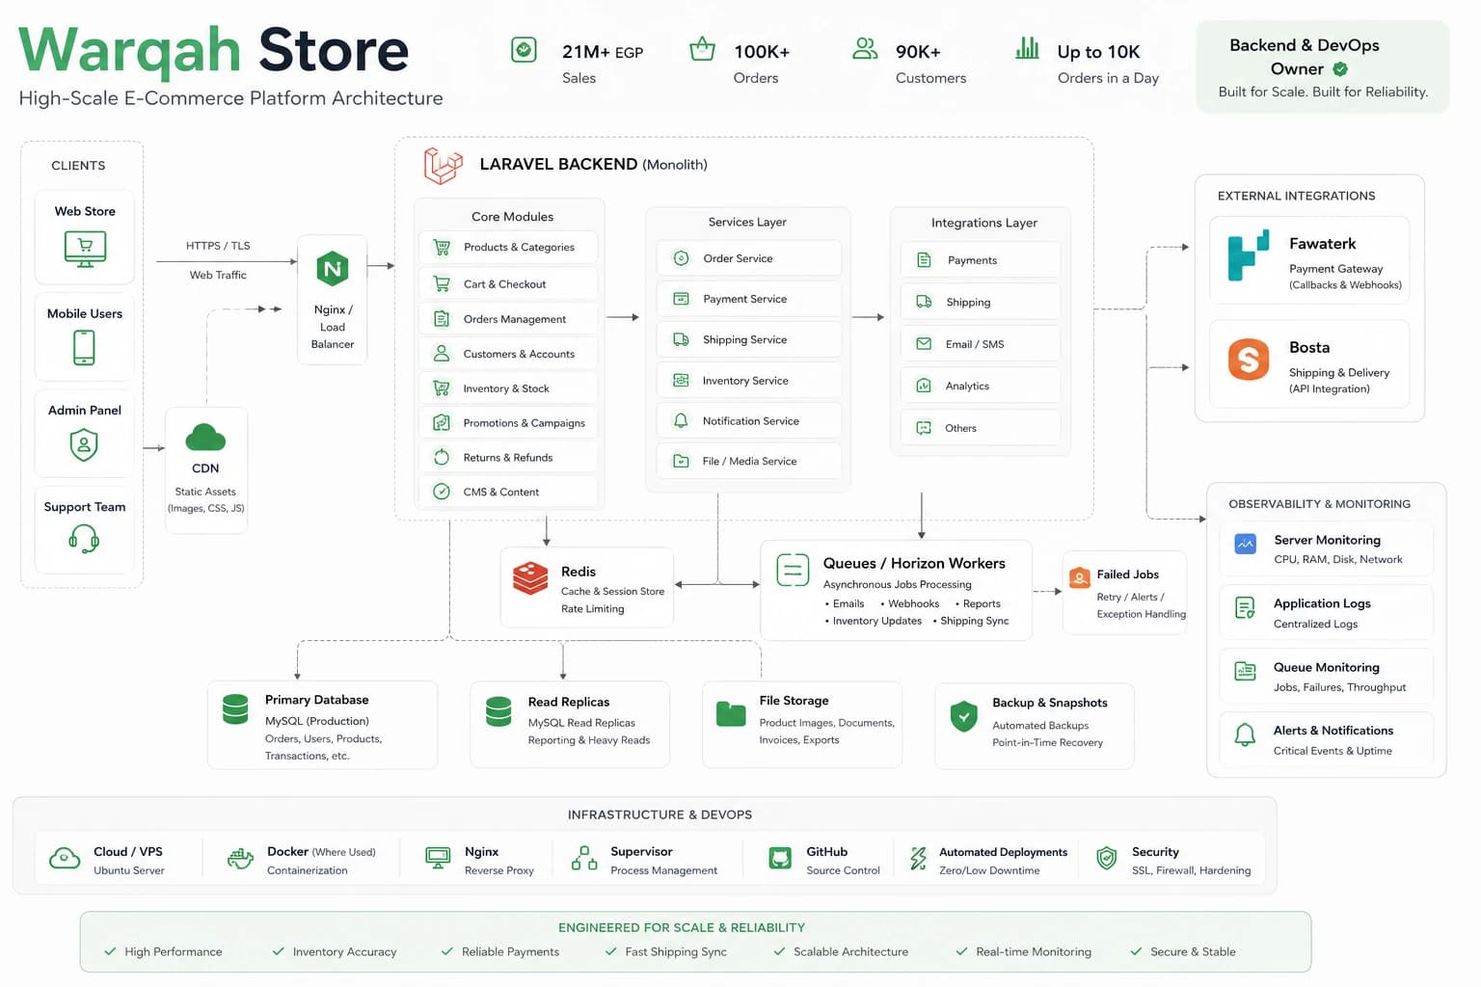This screenshot has height=987, width=1481.
Task: Click the CDN cloud icon
Action: point(205,438)
